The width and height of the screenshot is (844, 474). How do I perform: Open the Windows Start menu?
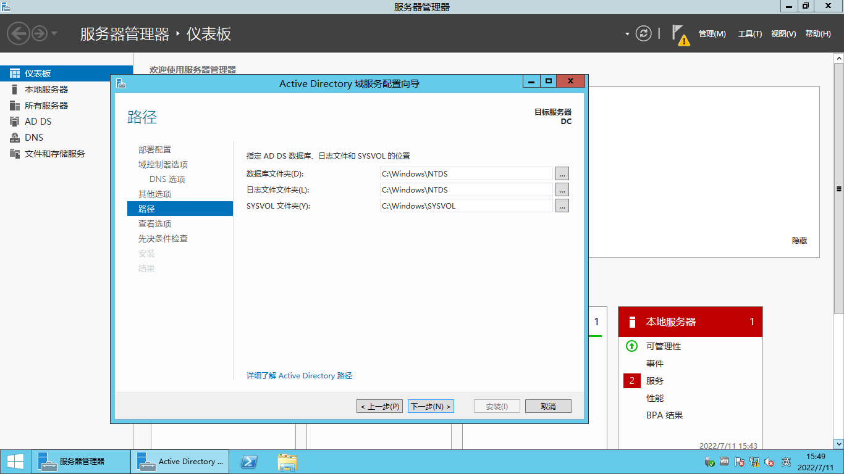(x=15, y=461)
